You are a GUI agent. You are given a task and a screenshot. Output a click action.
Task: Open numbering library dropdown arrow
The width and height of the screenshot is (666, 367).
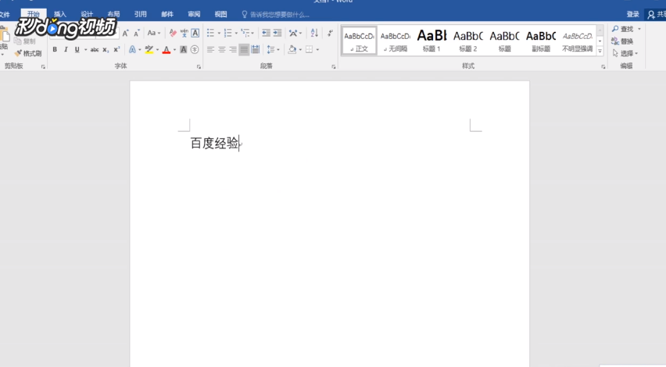(236, 33)
